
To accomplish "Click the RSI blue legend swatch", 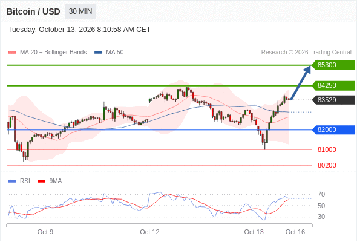I will coord(12,181).
